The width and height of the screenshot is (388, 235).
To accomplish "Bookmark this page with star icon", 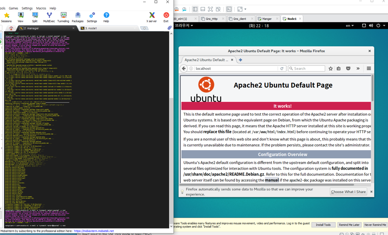I will click(x=330, y=69).
